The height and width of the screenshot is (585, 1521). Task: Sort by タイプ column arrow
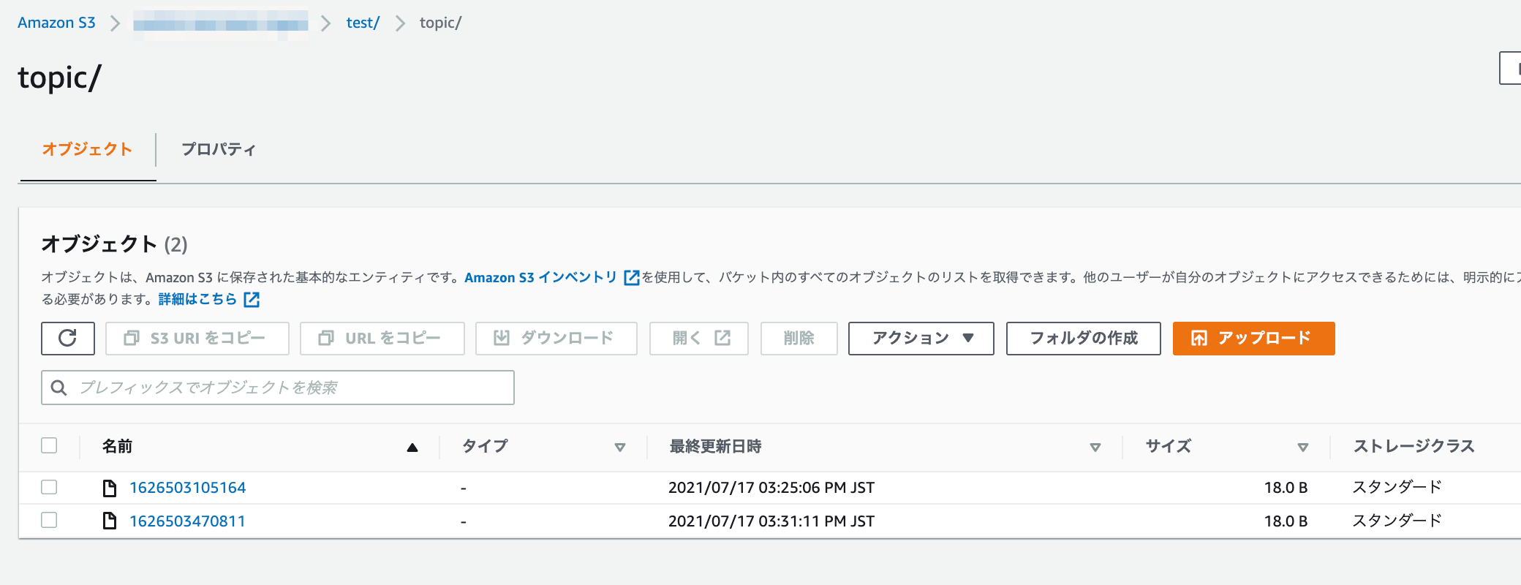coord(620,448)
